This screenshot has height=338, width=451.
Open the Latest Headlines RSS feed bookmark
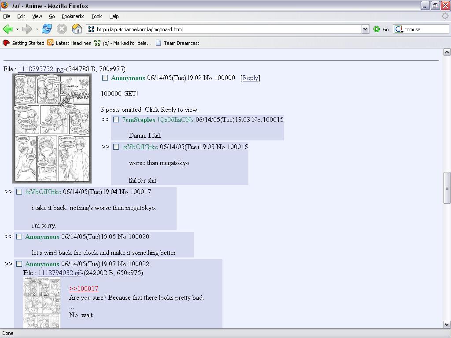pyautogui.click(x=69, y=43)
